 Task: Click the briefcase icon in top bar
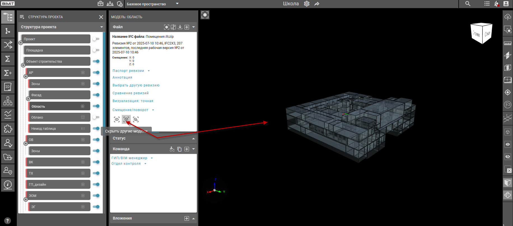(x=101, y=4)
